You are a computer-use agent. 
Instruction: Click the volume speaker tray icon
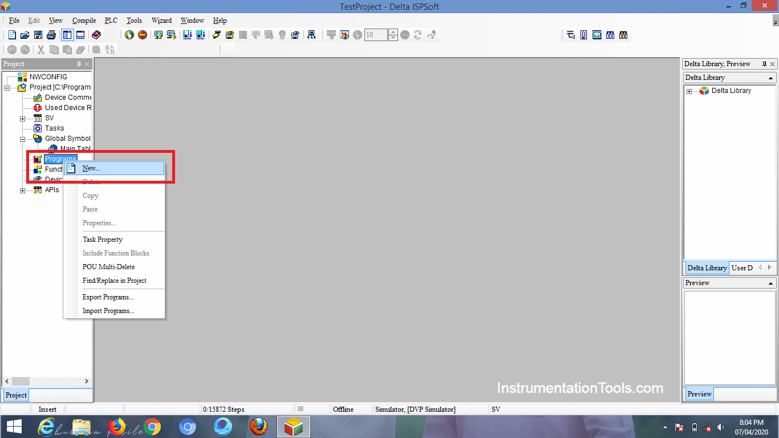click(721, 427)
